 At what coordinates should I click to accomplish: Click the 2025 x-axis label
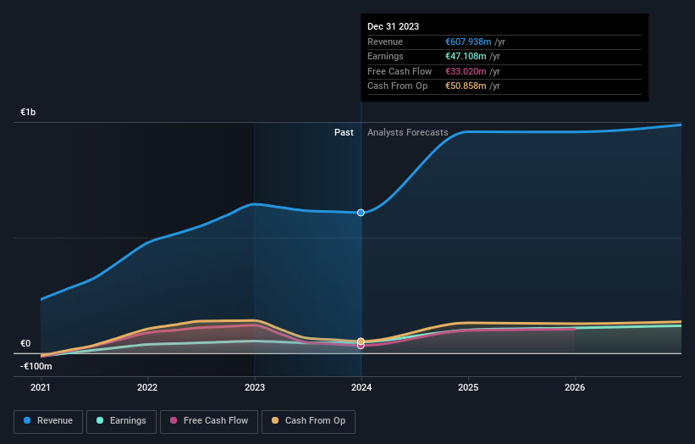pyautogui.click(x=468, y=387)
